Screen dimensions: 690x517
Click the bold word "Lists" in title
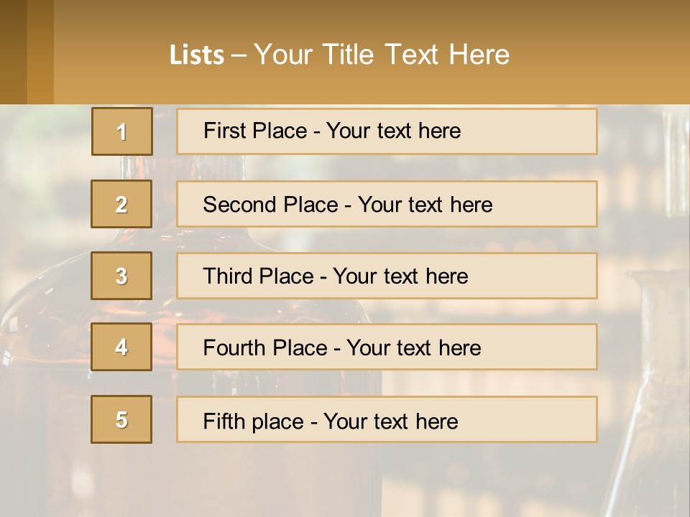pyautogui.click(x=197, y=55)
